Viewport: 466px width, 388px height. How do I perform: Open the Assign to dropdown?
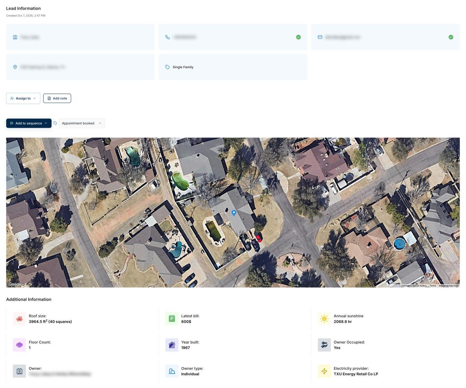click(x=23, y=98)
